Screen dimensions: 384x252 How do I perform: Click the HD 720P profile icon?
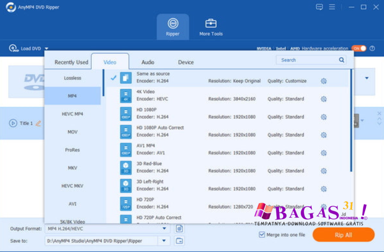(126, 204)
